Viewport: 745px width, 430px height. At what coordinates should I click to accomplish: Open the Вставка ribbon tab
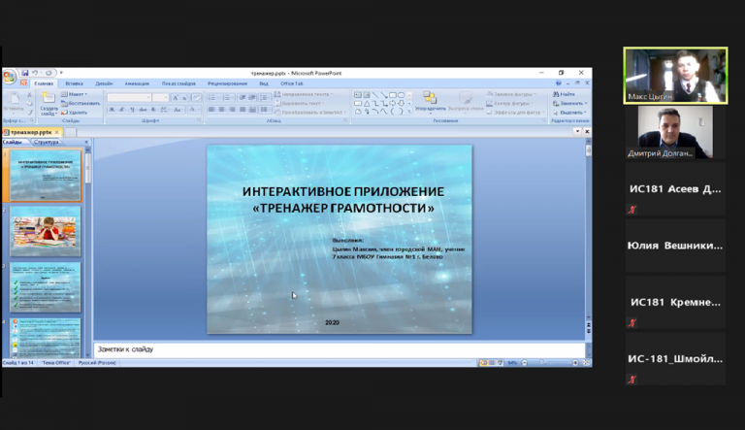point(74,83)
